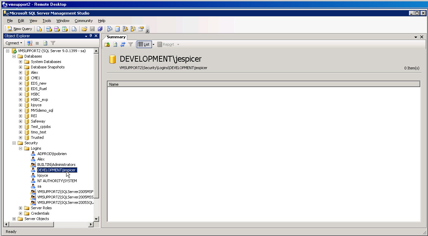Click the Disconnect icon in Object Explorer

(30, 43)
